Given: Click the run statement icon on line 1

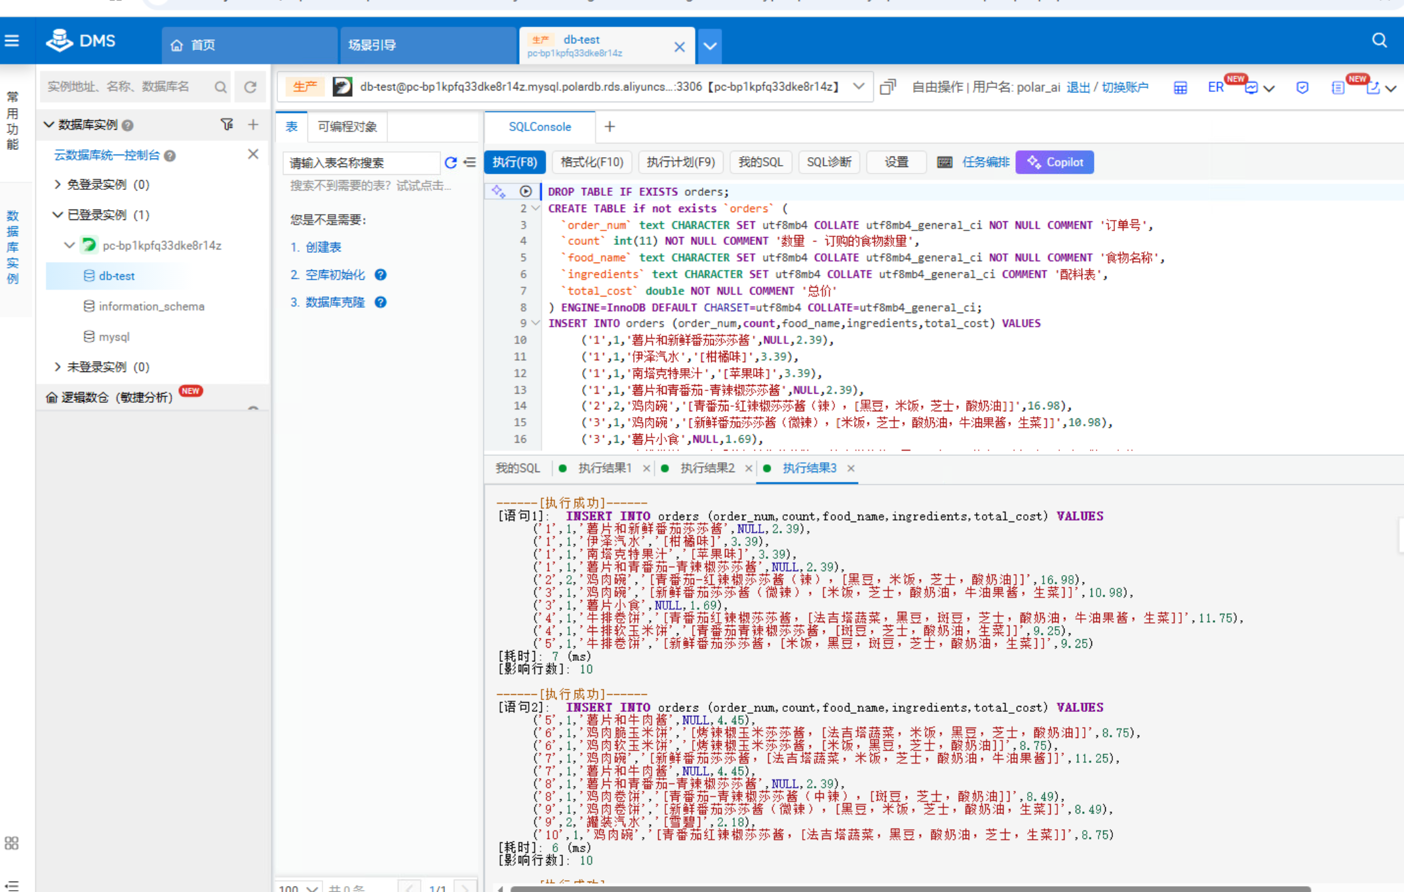Looking at the screenshot, I should pyautogui.click(x=526, y=191).
